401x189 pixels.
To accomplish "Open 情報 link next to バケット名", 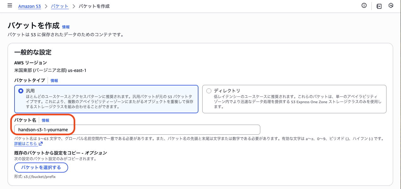I will [x=45, y=121].
